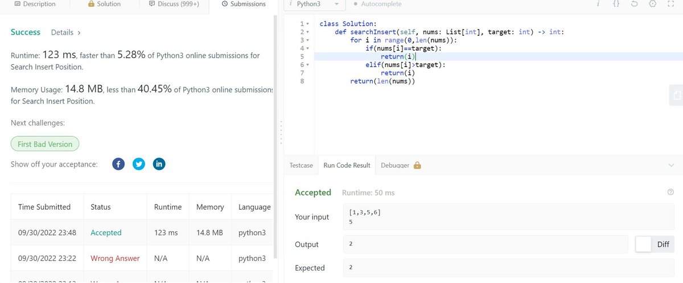Viewport: 683px width, 283px height.
Task: Click the Memory column header
Action: (x=210, y=207)
